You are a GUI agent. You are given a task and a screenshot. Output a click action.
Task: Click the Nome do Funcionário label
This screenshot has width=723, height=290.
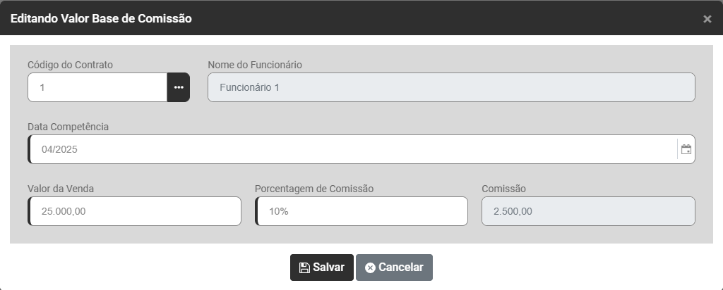(x=255, y=65)
